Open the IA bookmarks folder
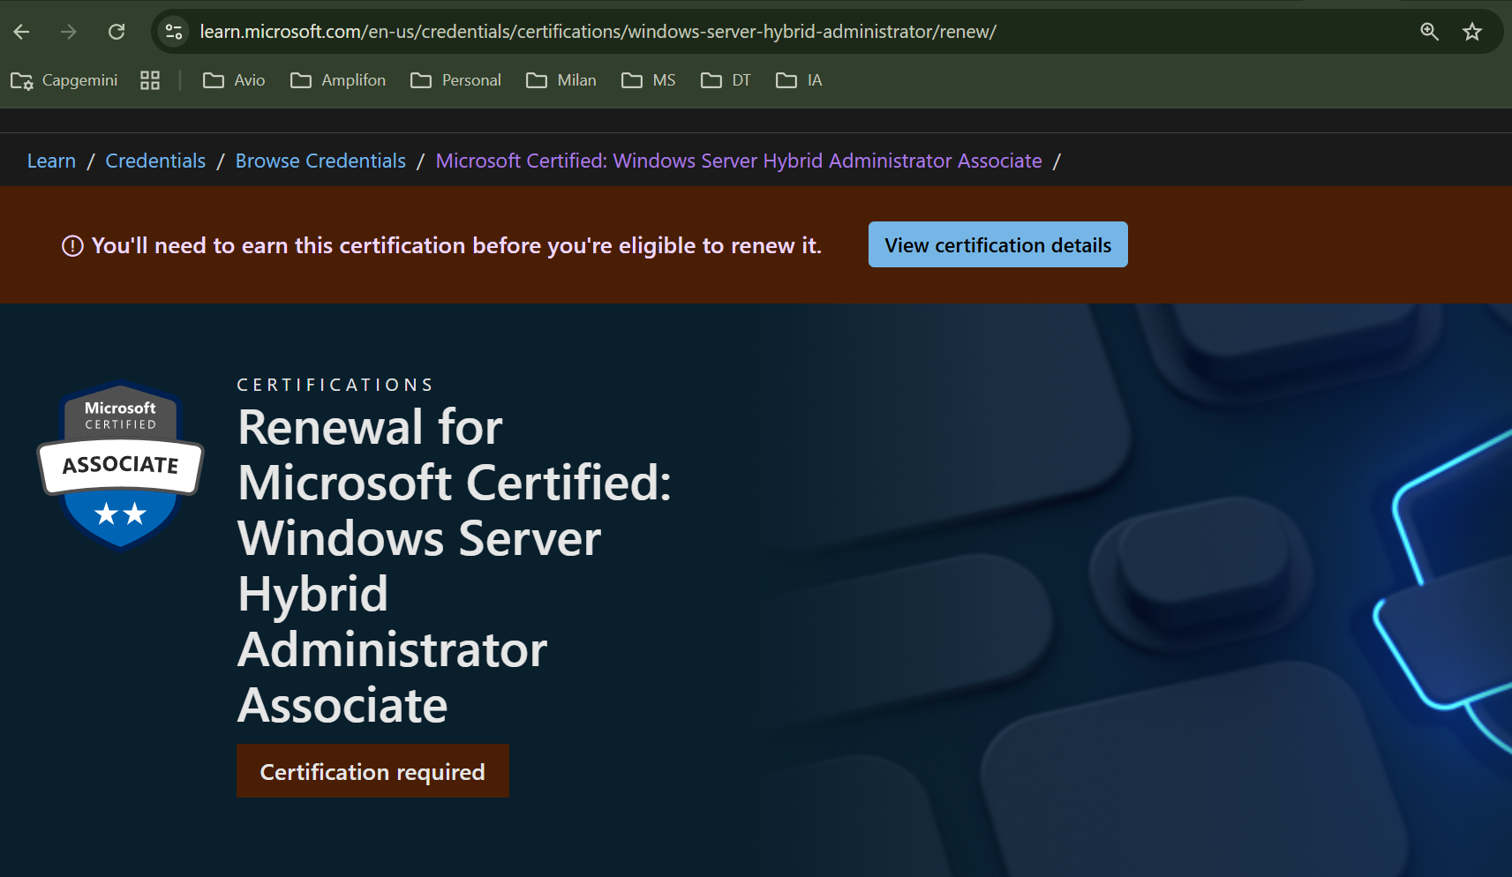Viewport: 1512px width, 877px height. [x=799, y=80]
